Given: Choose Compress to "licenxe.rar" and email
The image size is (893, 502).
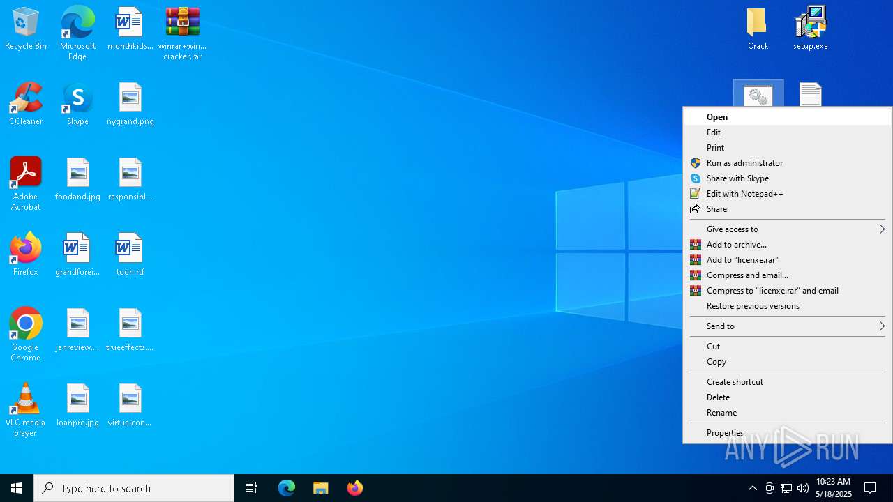Looking at the screenshot, I should click(x=788, y=291).
